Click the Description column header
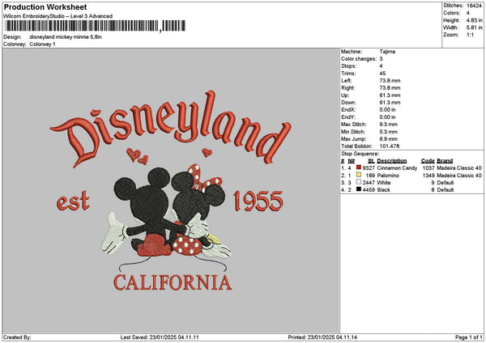Image resolution: width=486 pixels, height=343 pixels. (392, 161)
